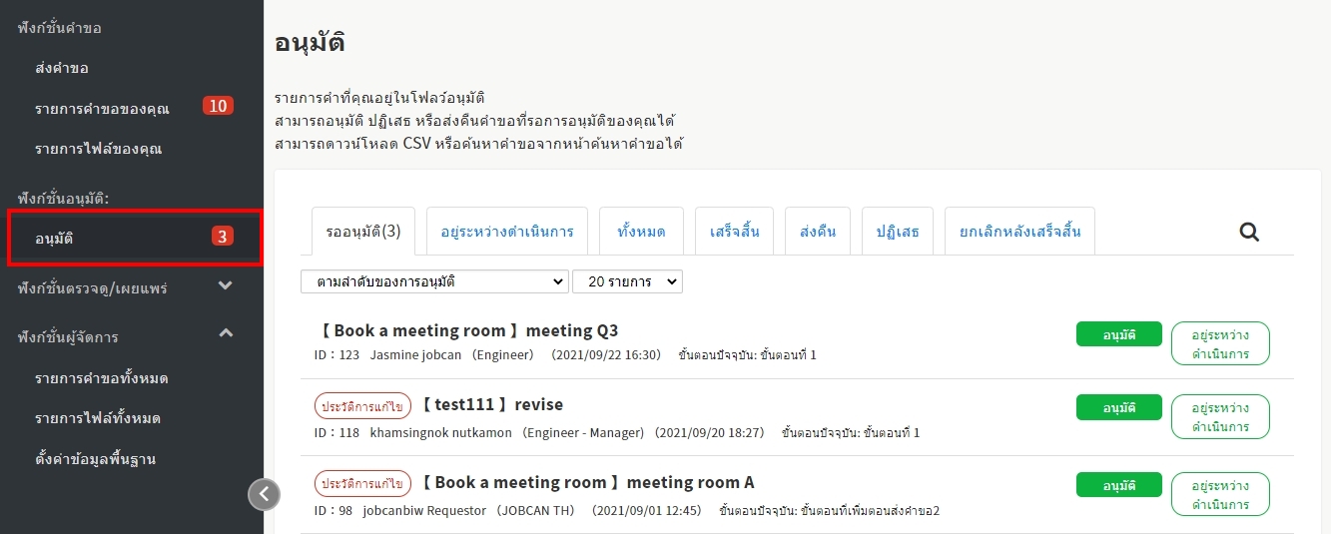Click the red 3 badge next to อนุมัติ

(x=223, y=237)
